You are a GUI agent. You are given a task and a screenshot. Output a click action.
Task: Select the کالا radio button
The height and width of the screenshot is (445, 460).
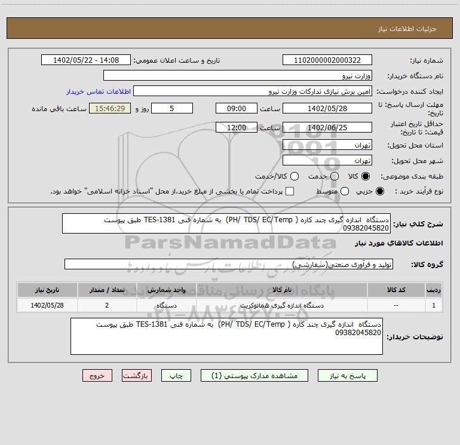click(x=366, y=176)
